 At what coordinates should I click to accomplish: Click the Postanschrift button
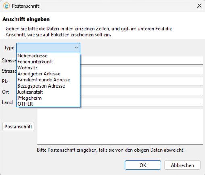pos(18,127)
